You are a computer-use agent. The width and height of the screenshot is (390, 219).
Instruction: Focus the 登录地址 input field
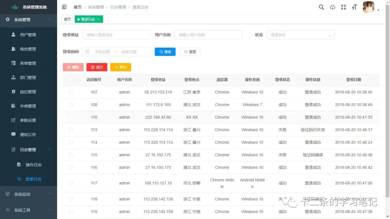116,35
